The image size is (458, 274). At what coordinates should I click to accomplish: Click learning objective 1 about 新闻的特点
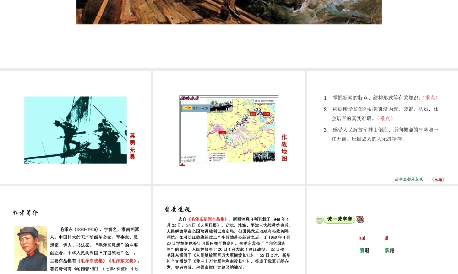point(381,98)
